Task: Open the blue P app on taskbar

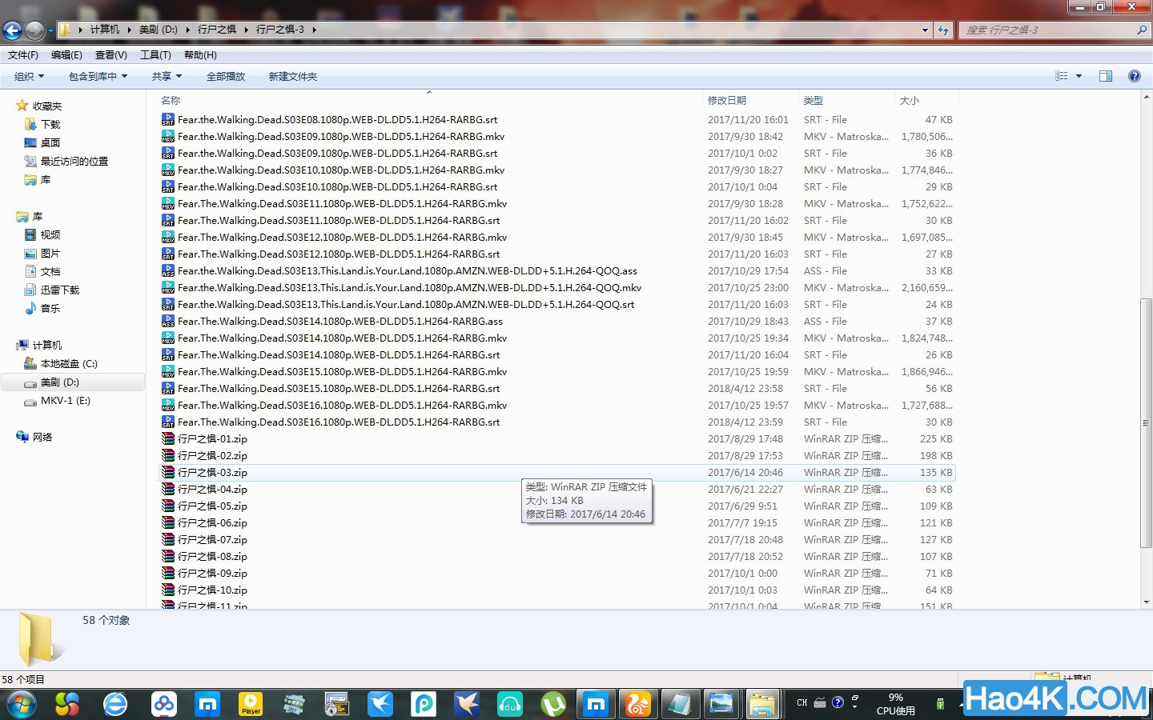Action: click(424, 705)
